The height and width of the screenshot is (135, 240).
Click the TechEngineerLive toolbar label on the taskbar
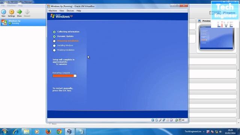click(x=193, y=132)
